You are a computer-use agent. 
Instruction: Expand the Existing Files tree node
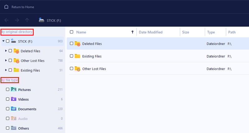point(6,70)
